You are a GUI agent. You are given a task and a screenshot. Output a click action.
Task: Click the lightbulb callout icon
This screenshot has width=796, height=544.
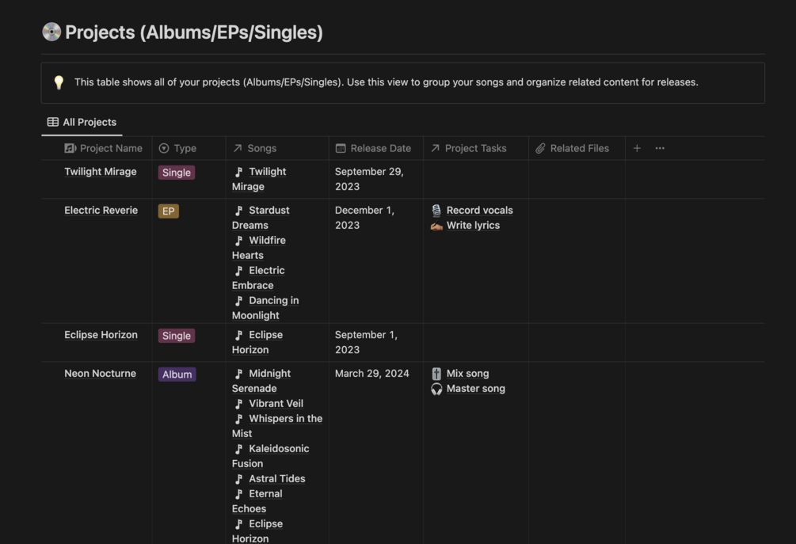[59, 82]
